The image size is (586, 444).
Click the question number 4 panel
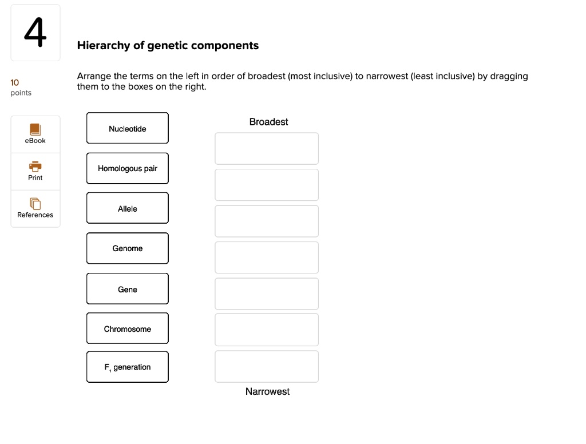tap(35, 32)
